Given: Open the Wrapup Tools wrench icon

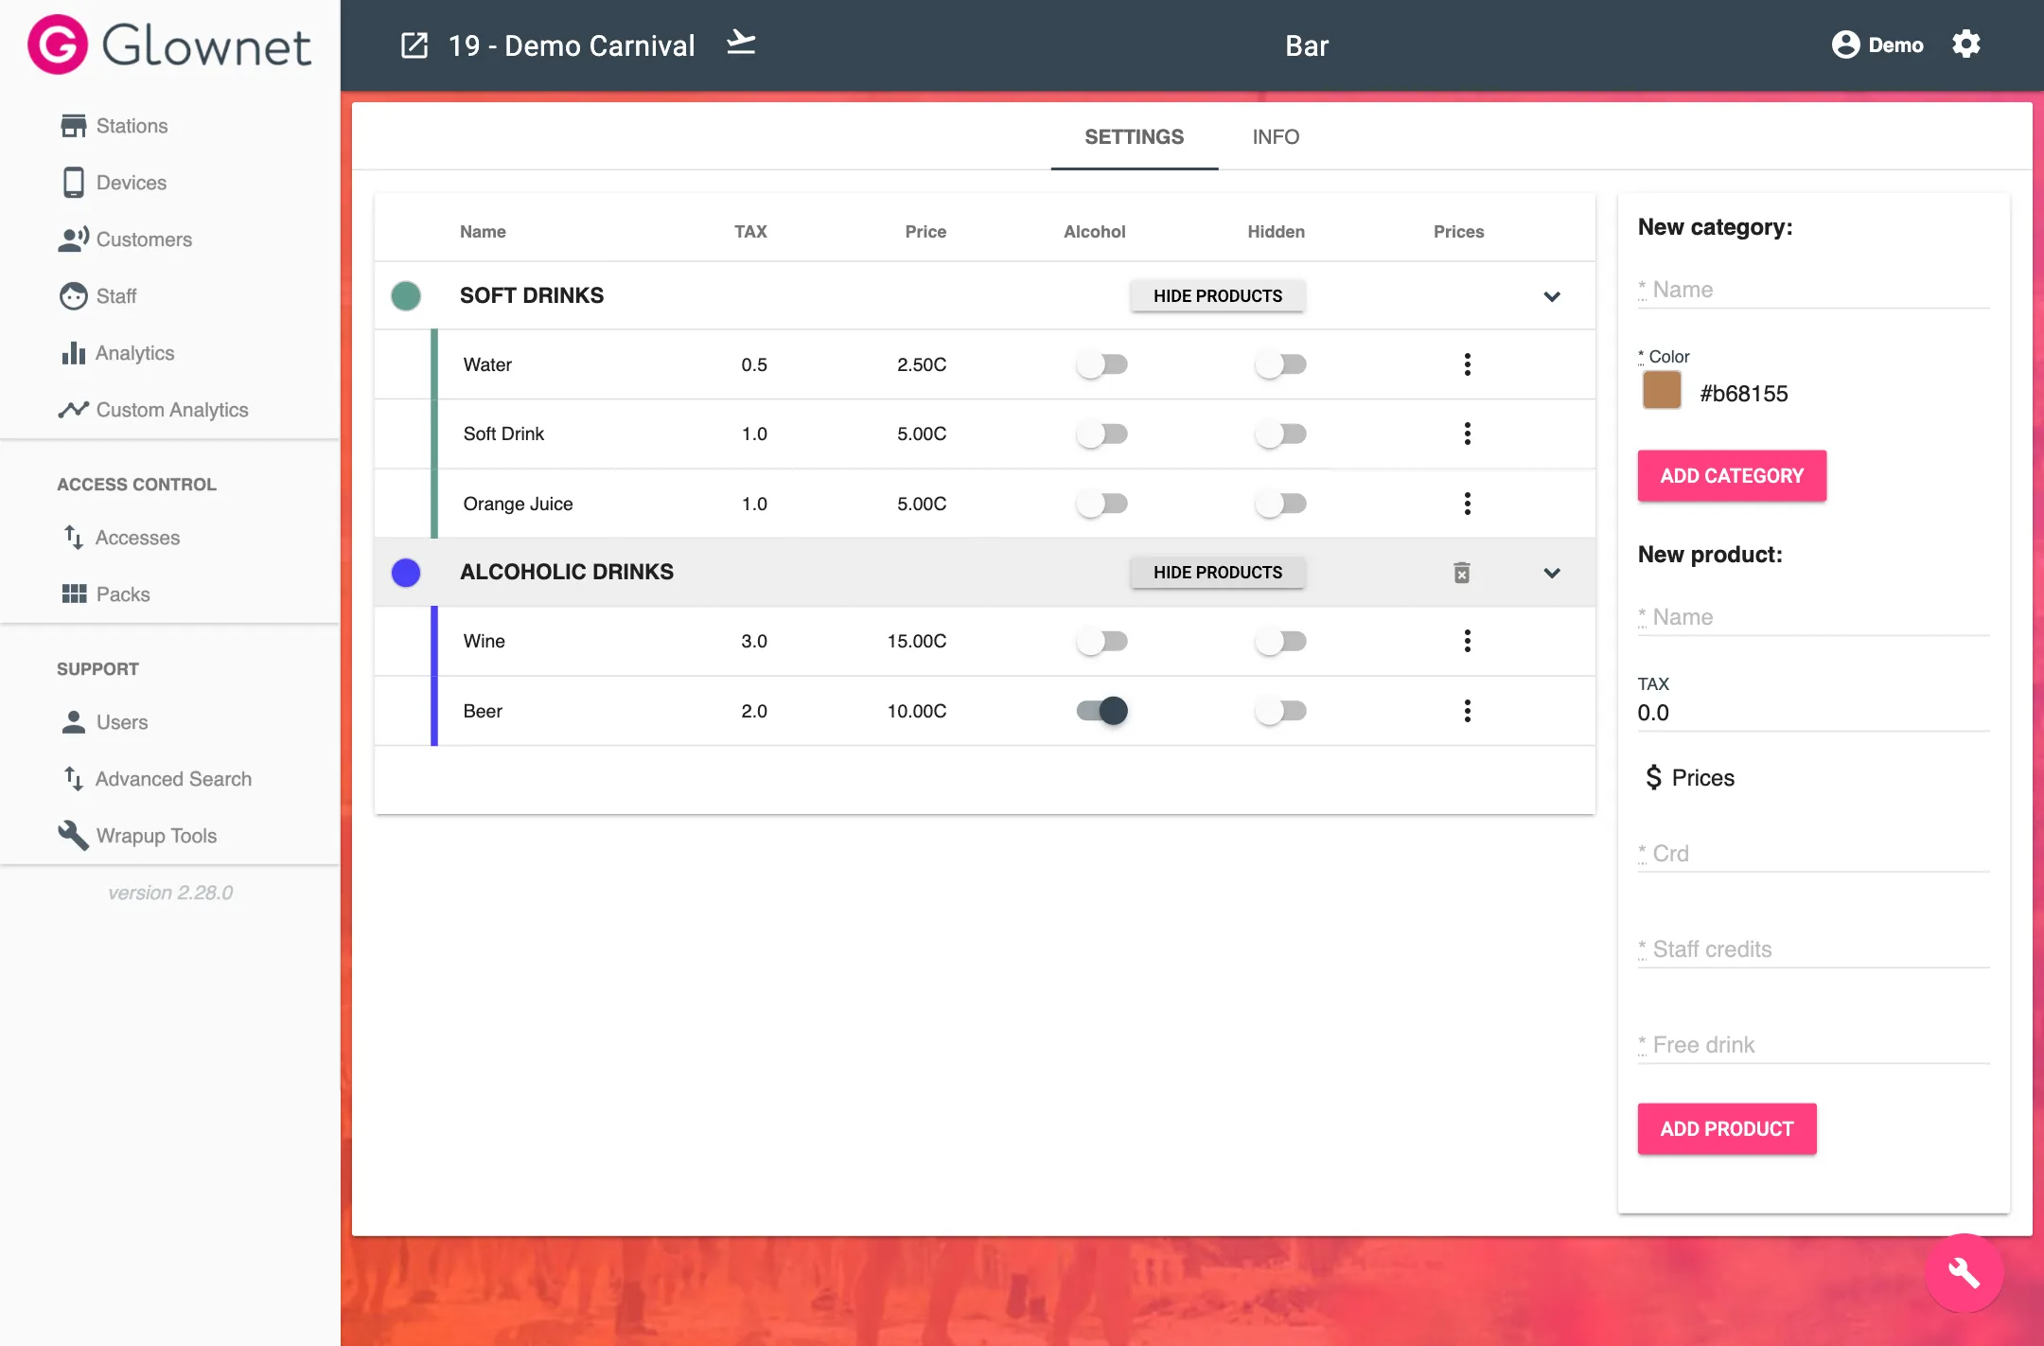Looking at the screenshot, I should click(73, 836).
